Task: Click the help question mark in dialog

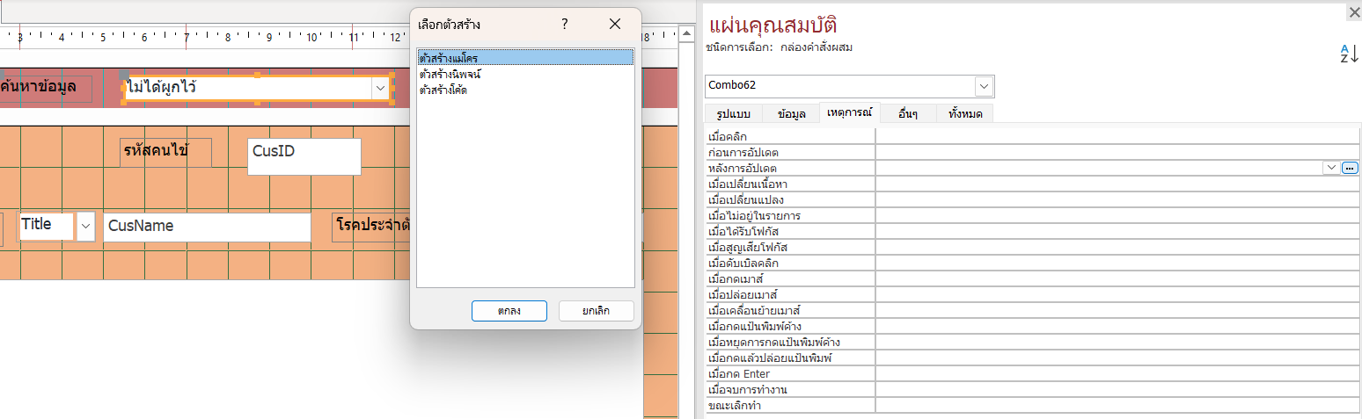Action: click(x=565, y=25)
